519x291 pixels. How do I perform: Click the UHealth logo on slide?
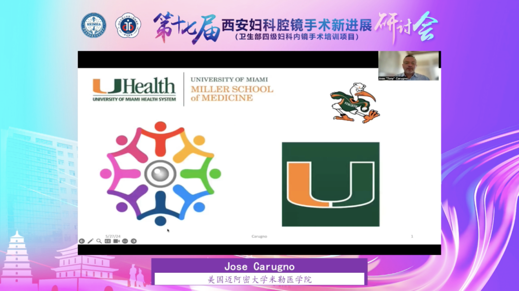[x=134, y=90]
